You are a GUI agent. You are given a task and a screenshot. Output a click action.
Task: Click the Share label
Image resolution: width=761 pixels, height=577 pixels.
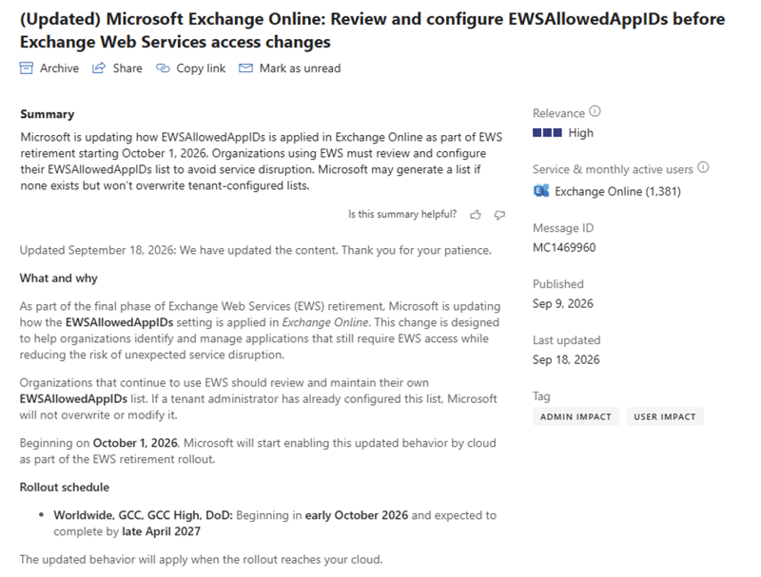click(x=127, y=68)
